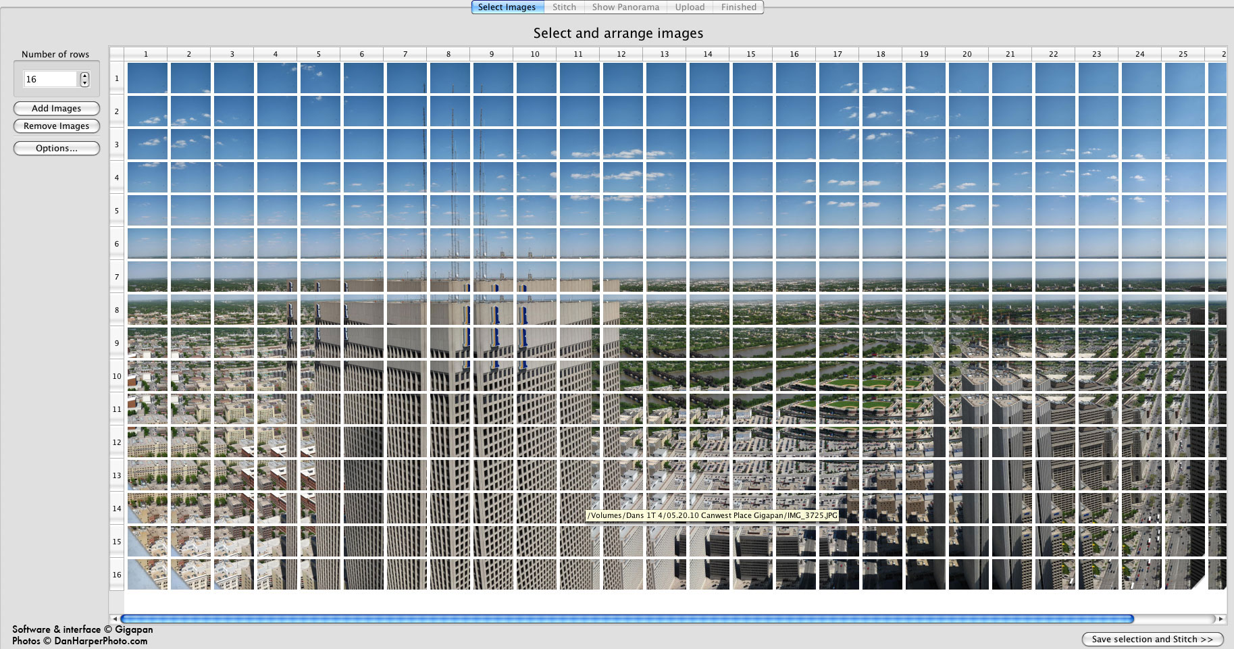The width and height of the screenshot is (1234, 649).
Task: Open the Options... dialog
Action: 57,148
